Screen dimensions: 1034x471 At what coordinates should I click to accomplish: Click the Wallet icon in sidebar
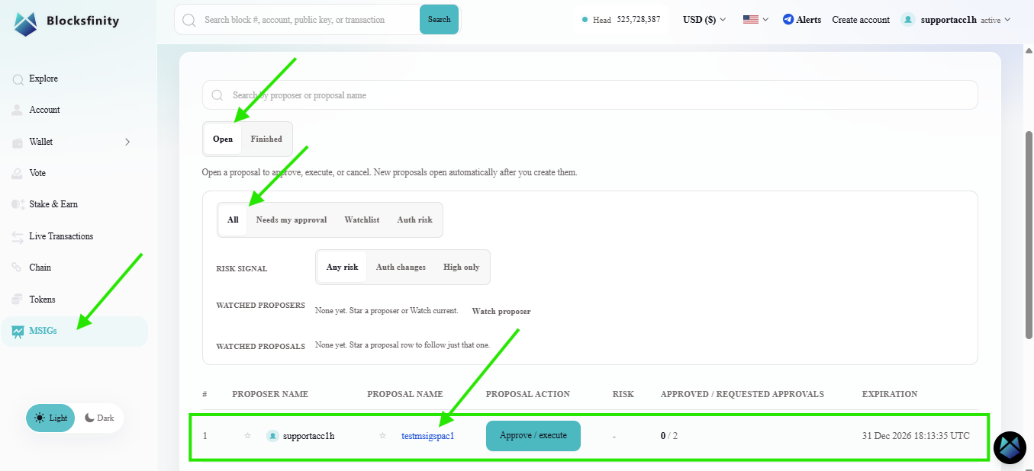click(18, 142)
